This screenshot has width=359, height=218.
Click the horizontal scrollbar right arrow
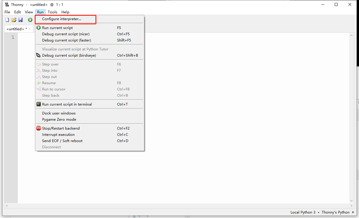[x=352, y=206]
